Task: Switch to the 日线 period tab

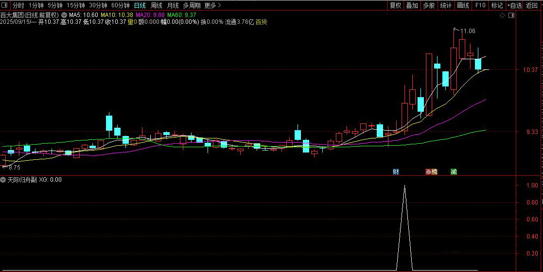Action: click(140, 5)
